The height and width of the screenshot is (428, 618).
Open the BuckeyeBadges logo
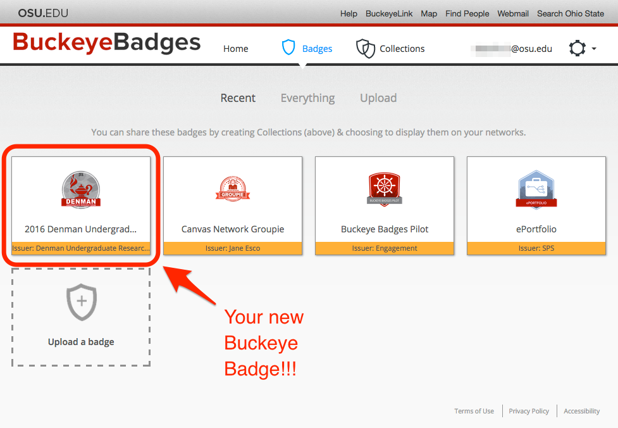coord(107,42)
